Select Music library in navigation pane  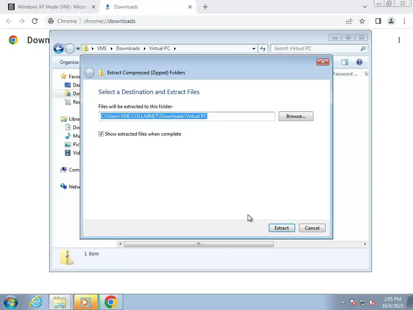tap(72, 136)
